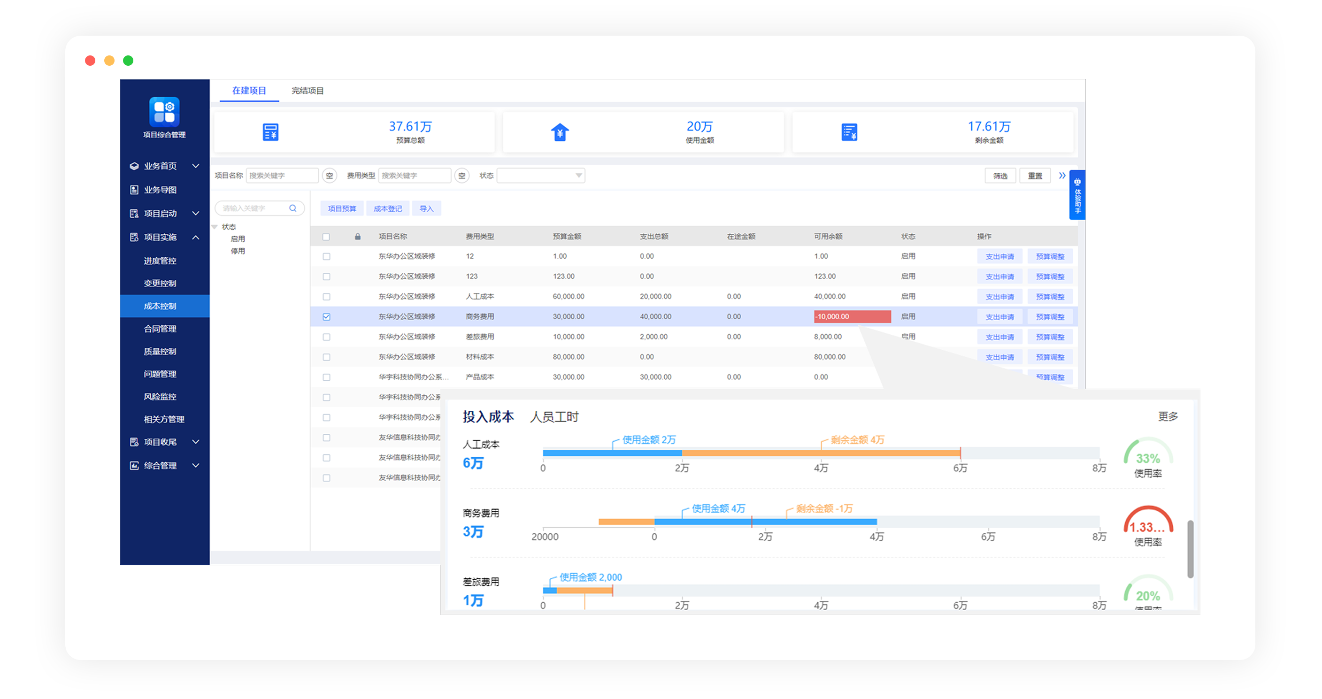Click the 筛选 filter button
Screen dimensions: 1322x699
coord(999,176)
